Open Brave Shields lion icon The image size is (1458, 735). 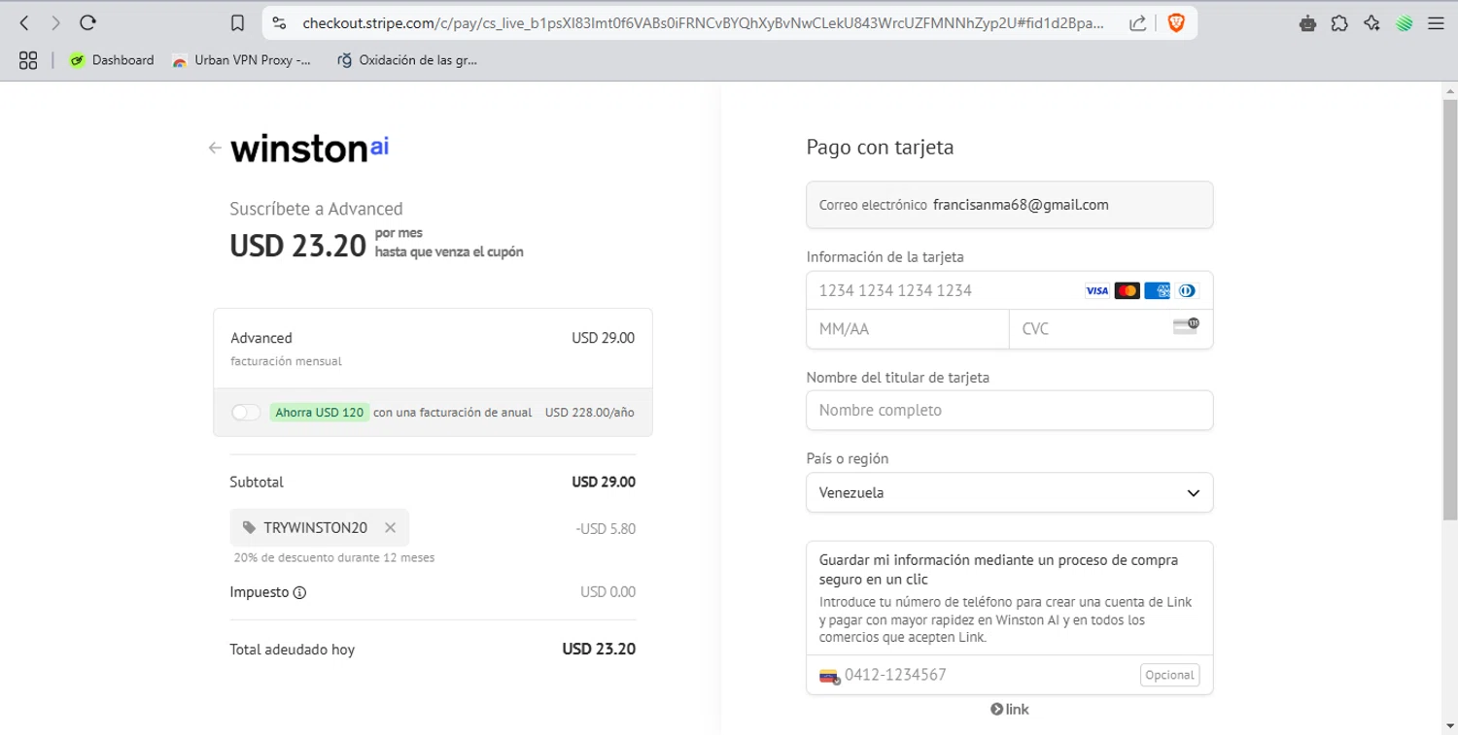click(1176, 23)
